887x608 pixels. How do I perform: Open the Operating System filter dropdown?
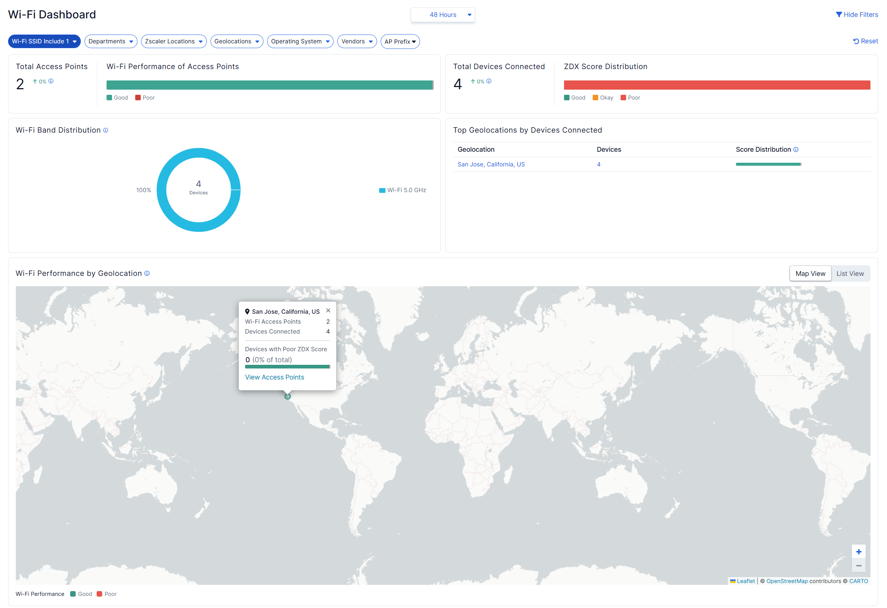pyautogui.click(x=300, y=41)
